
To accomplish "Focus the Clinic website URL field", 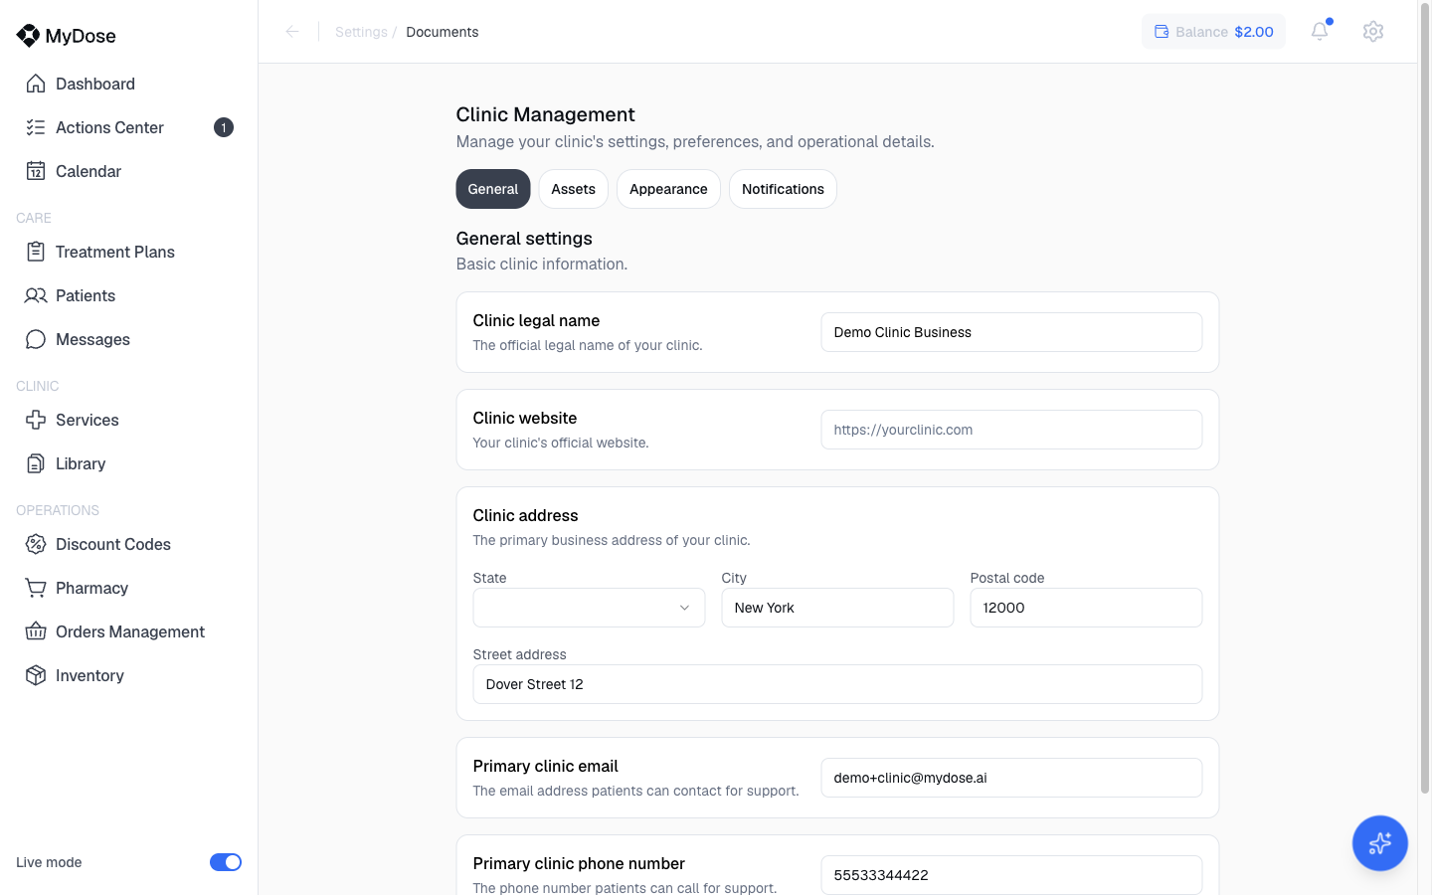I will click(1011, 430).
